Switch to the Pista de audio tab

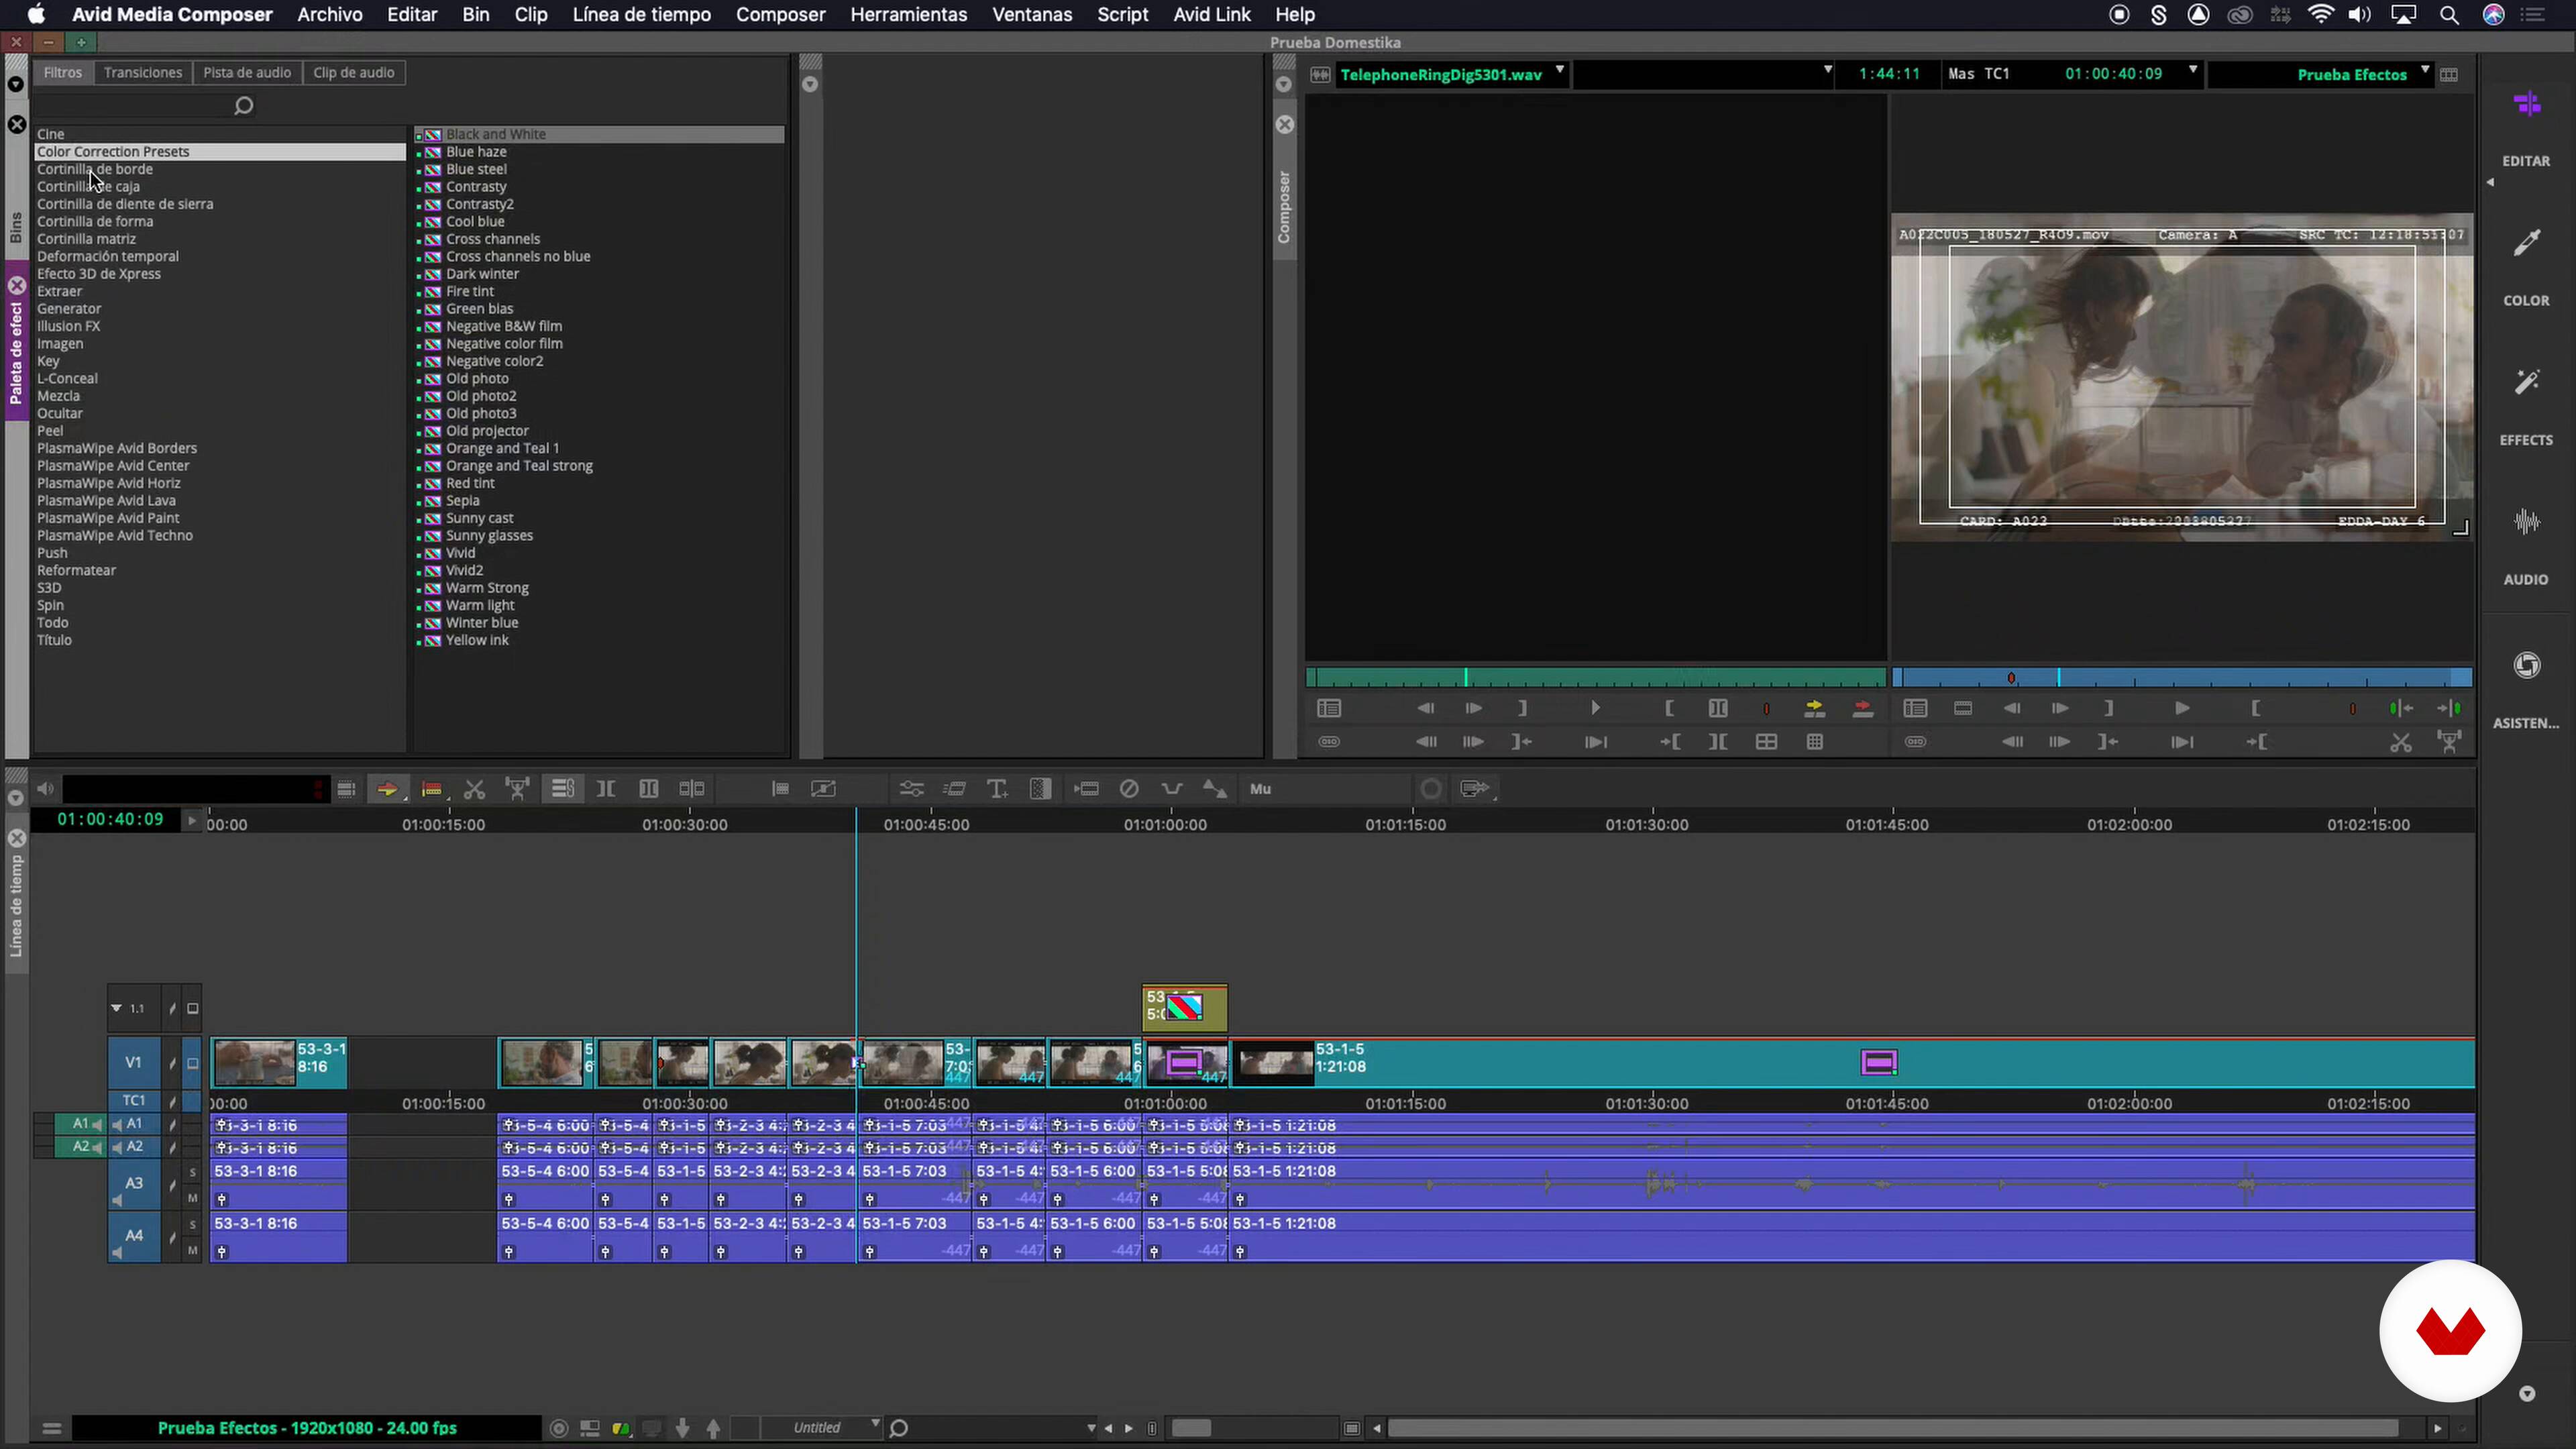247,73
